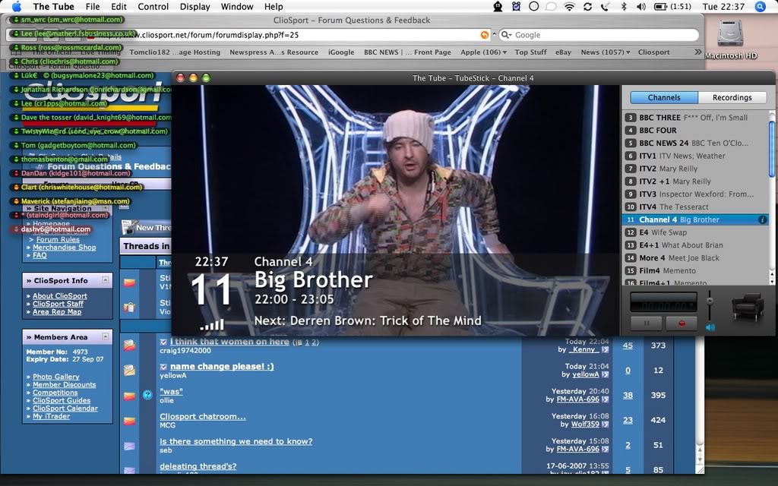Show hidden bookmarks with the overflow chevron
Viewport: 778px width, 486px height.
point(698,52)
